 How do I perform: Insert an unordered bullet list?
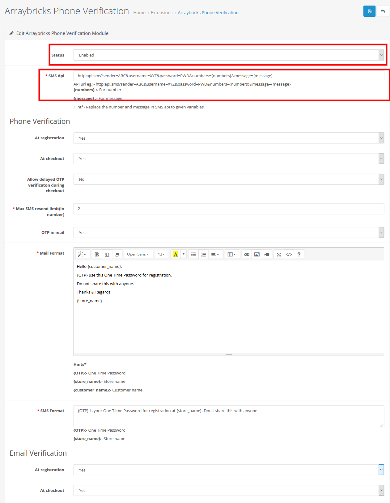pyautogui.click(x=193, y=254)
